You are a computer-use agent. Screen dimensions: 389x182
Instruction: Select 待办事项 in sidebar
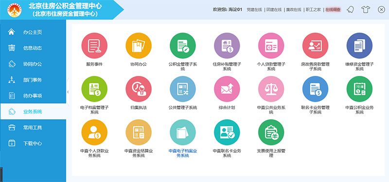[x=33, y=95]
